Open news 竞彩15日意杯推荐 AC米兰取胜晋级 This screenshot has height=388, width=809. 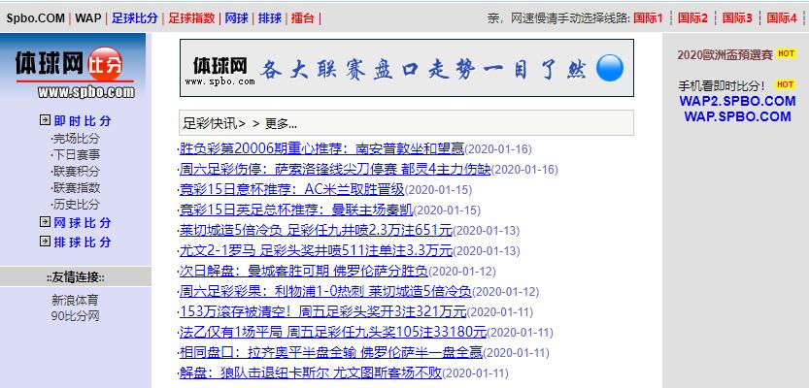click(292, 189)
